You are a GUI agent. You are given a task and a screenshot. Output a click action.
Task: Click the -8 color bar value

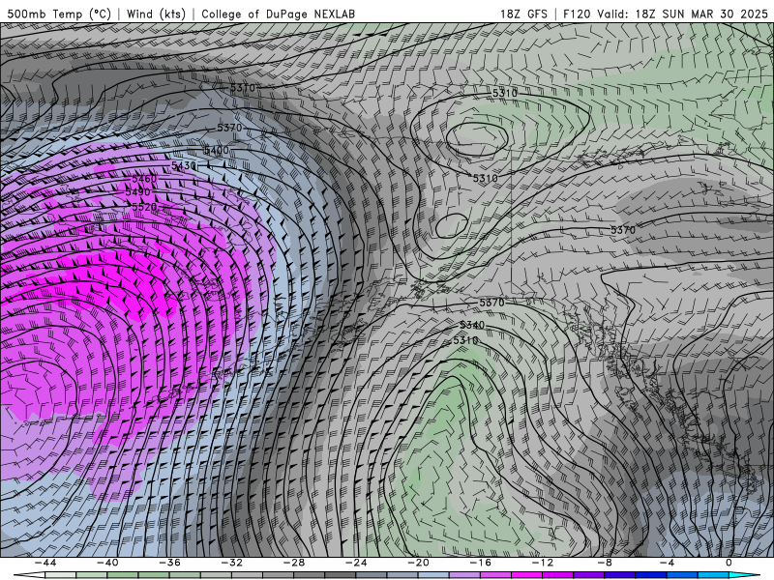[606, 563]
